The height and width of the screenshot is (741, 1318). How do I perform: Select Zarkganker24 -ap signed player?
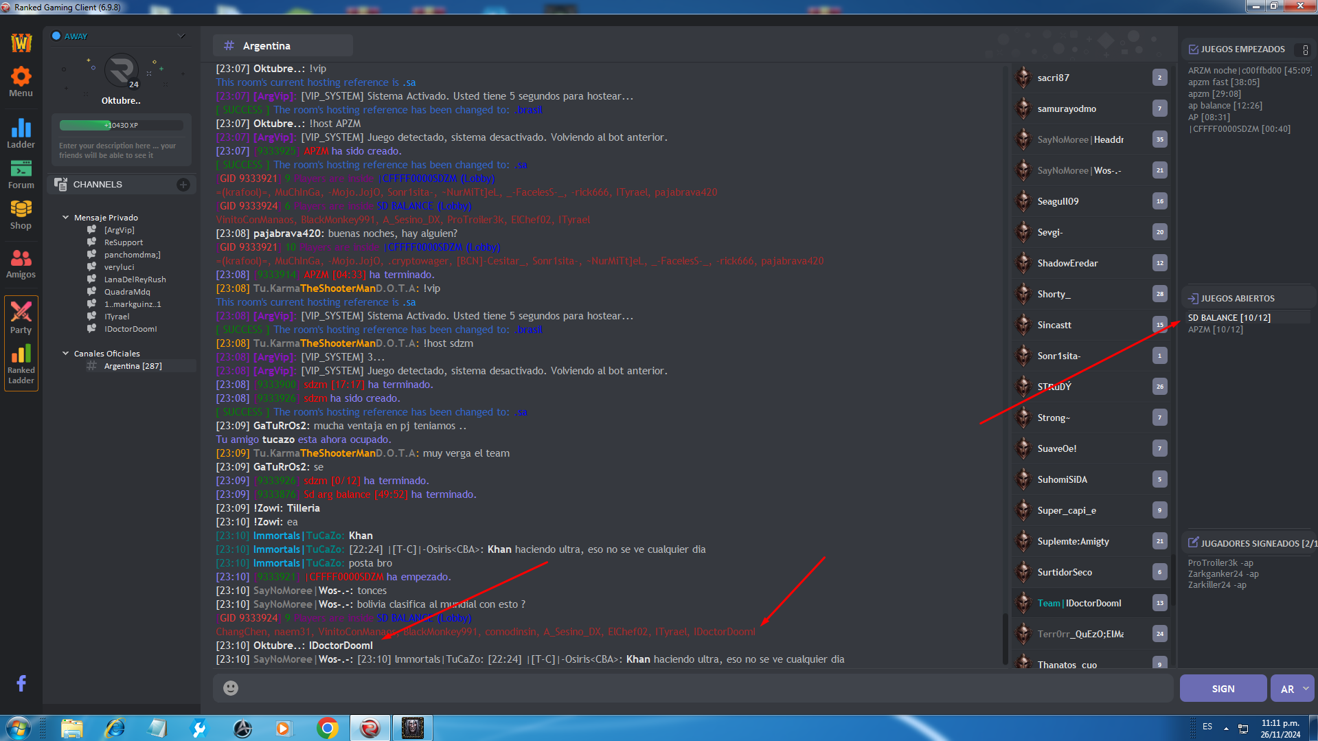[1223, 574]
